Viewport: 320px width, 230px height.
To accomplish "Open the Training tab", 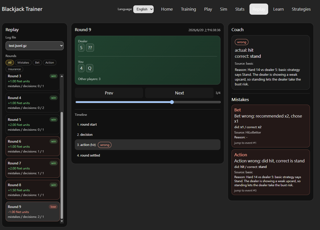I will point(188,9).
